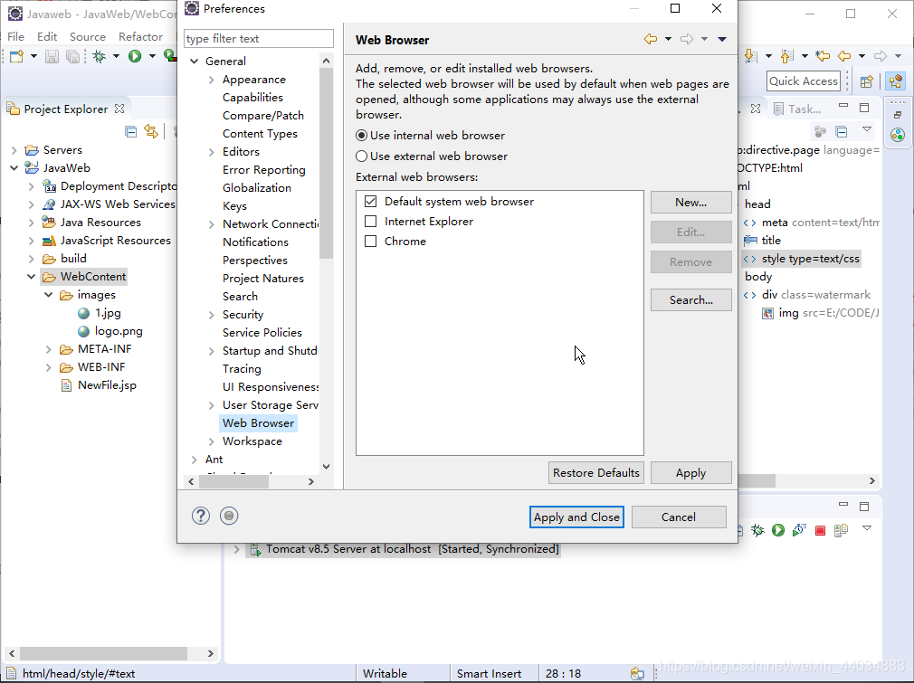The width and height of the screenshot is (914, 683).
Task: Click the Apply button
Action: click(x=690, y=472)
